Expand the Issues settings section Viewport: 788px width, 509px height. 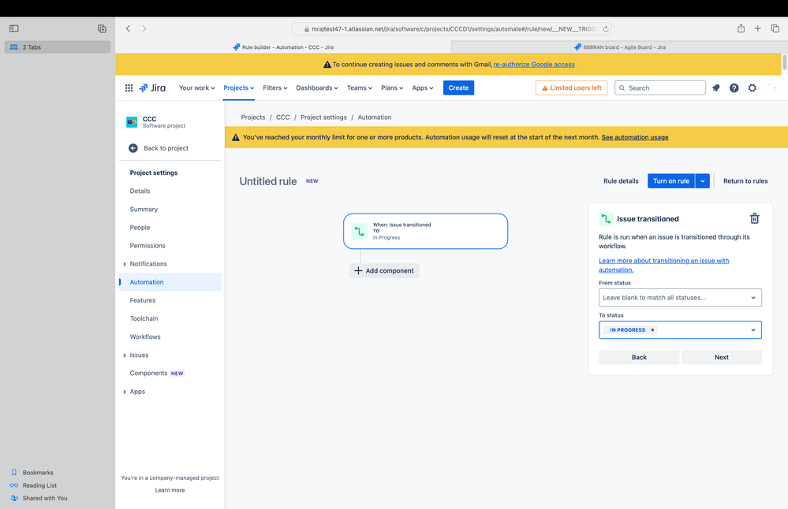click(125, 355)
